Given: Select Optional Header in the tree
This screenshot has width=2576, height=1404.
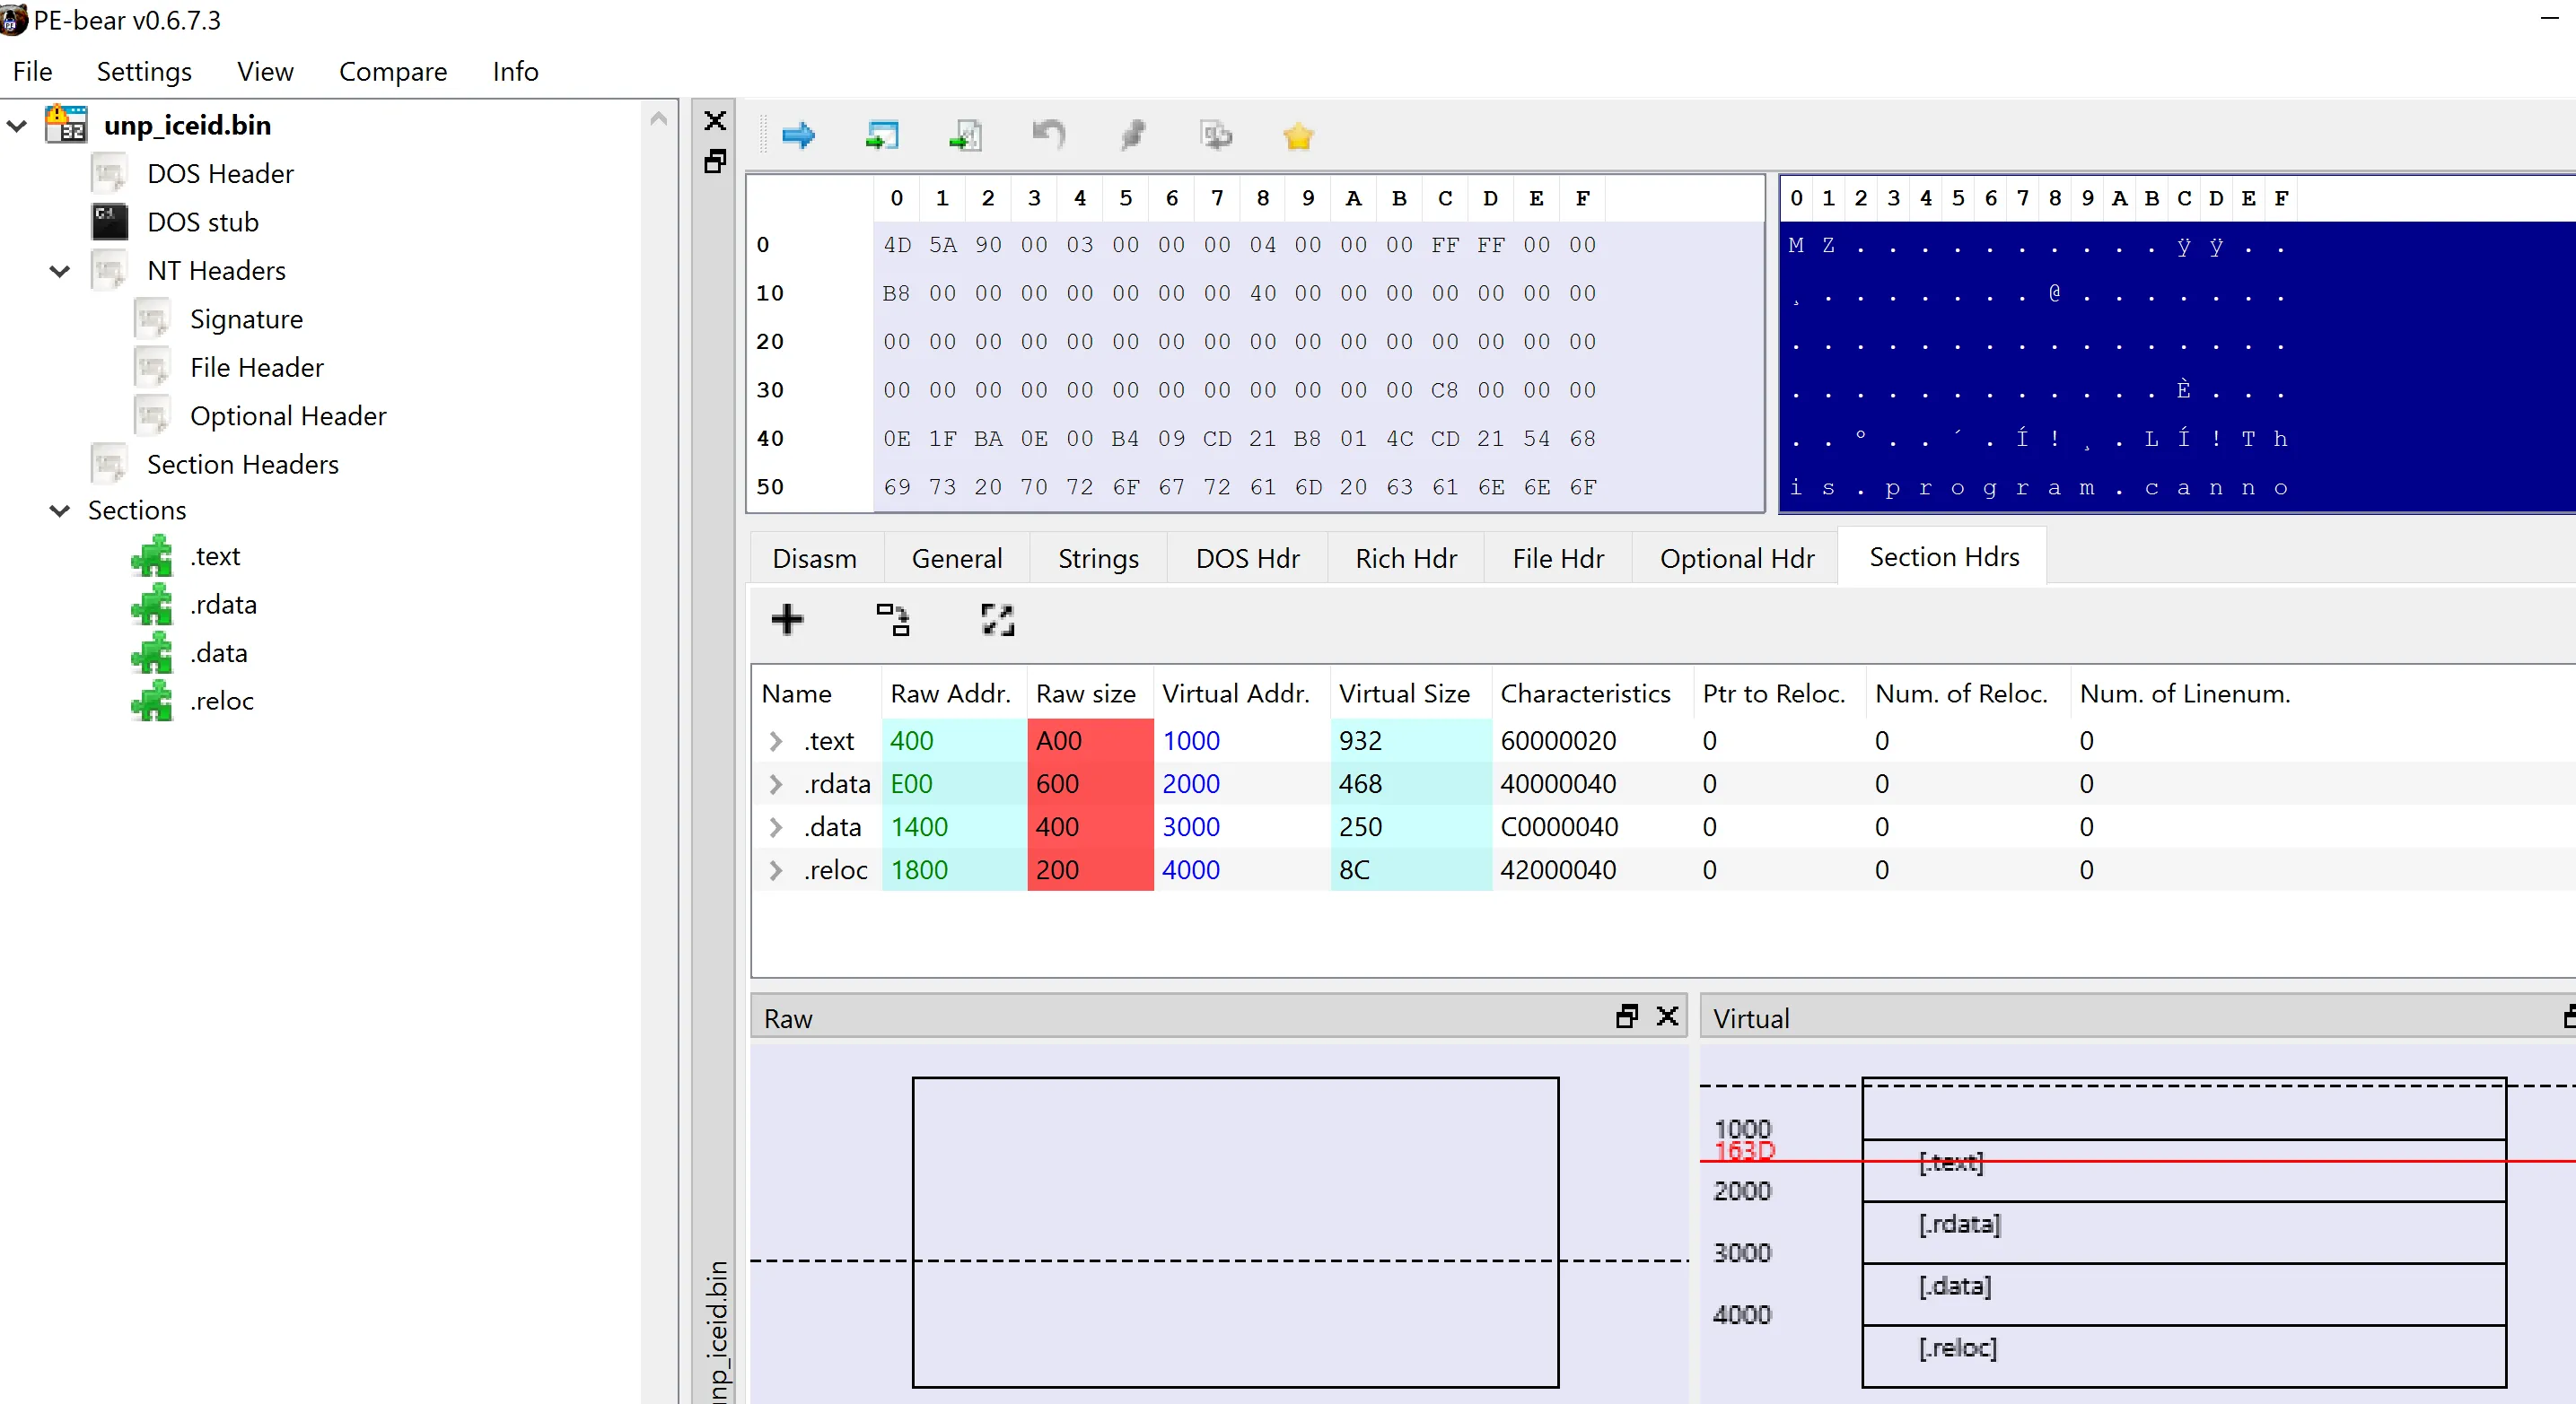Looking at the screenshot, I should [288, 415].
